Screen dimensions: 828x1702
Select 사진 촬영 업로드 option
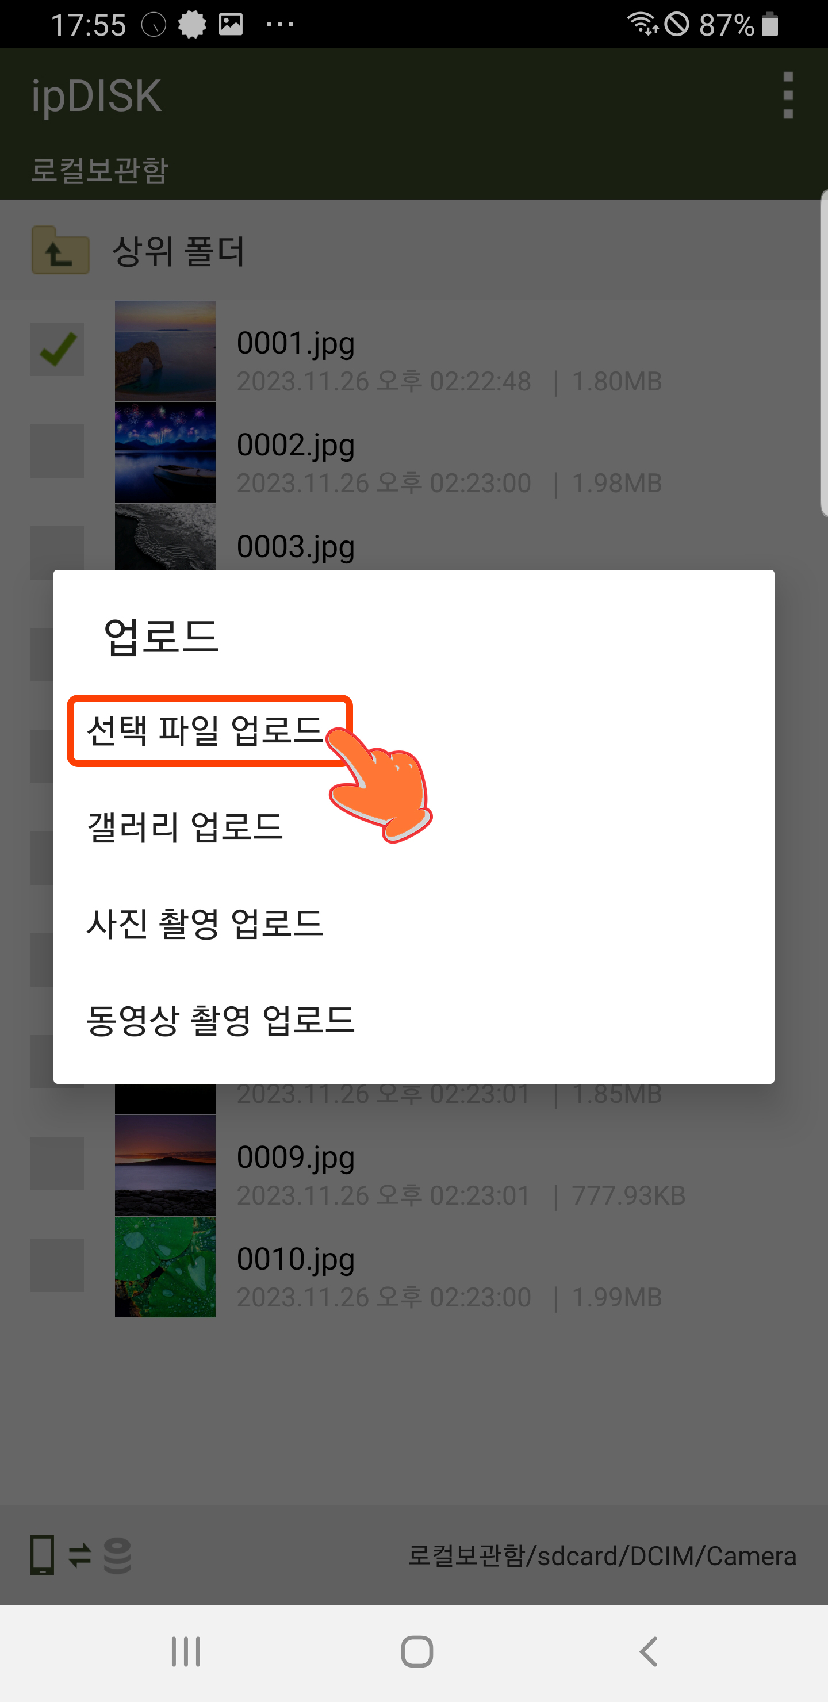click(x=413, y=923)
